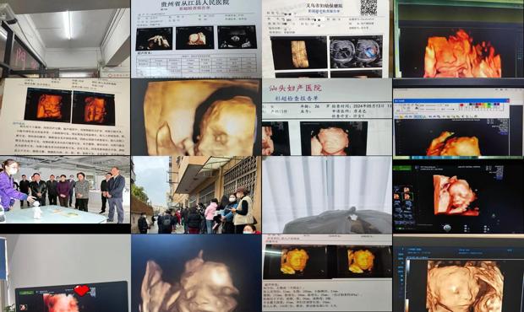The height and width of the screenshot is (312, 524).
Task: Open the street crowd photo outside the building
Action: pyautogui.click(x=196, y=195)
